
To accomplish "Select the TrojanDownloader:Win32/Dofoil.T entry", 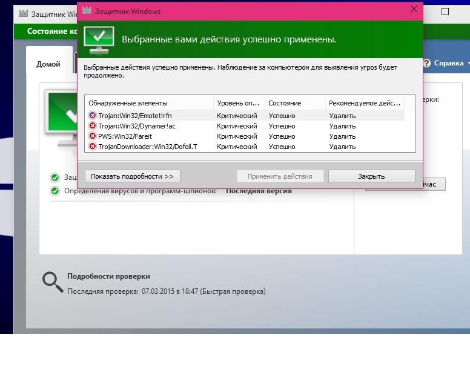I will pos(245,147).
